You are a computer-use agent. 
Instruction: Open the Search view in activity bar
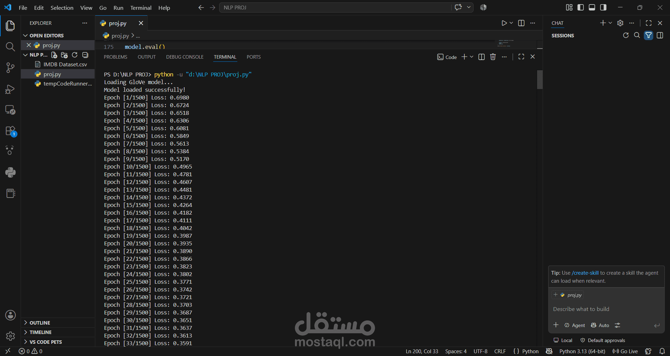click(x=10, y=47)
